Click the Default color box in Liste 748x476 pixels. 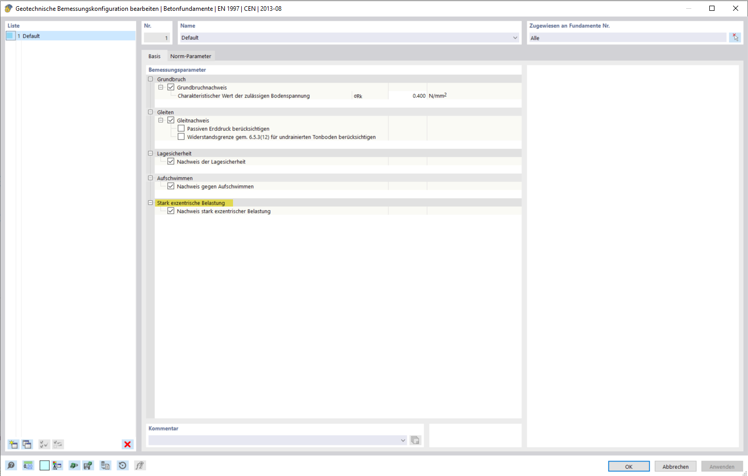pyautogui.click(x=10, y=36)
